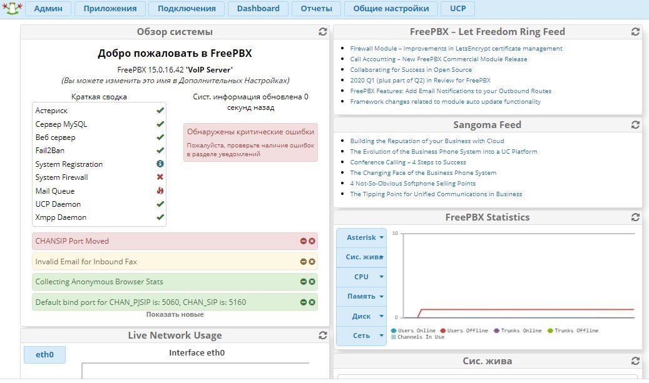Viewport: 649px width, 383px height.
Task: Click the FreePBX frog logo icon
Action: 12,8
